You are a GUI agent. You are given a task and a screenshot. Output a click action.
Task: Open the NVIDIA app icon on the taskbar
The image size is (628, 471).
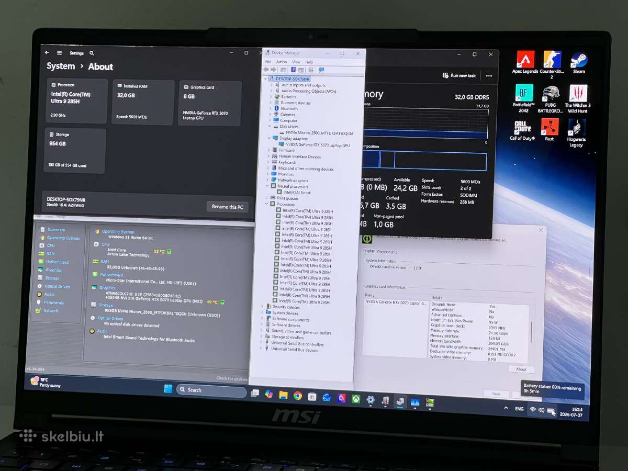(x=430, y=403)
